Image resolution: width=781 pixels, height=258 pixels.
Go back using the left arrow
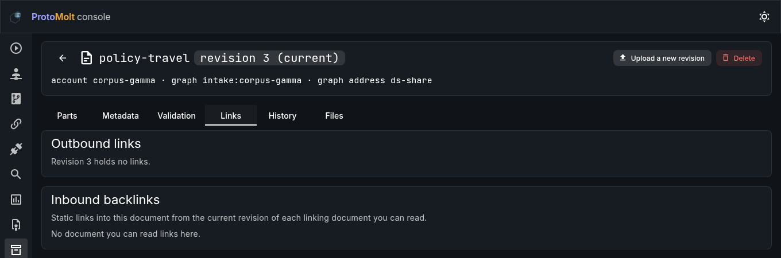63,58
